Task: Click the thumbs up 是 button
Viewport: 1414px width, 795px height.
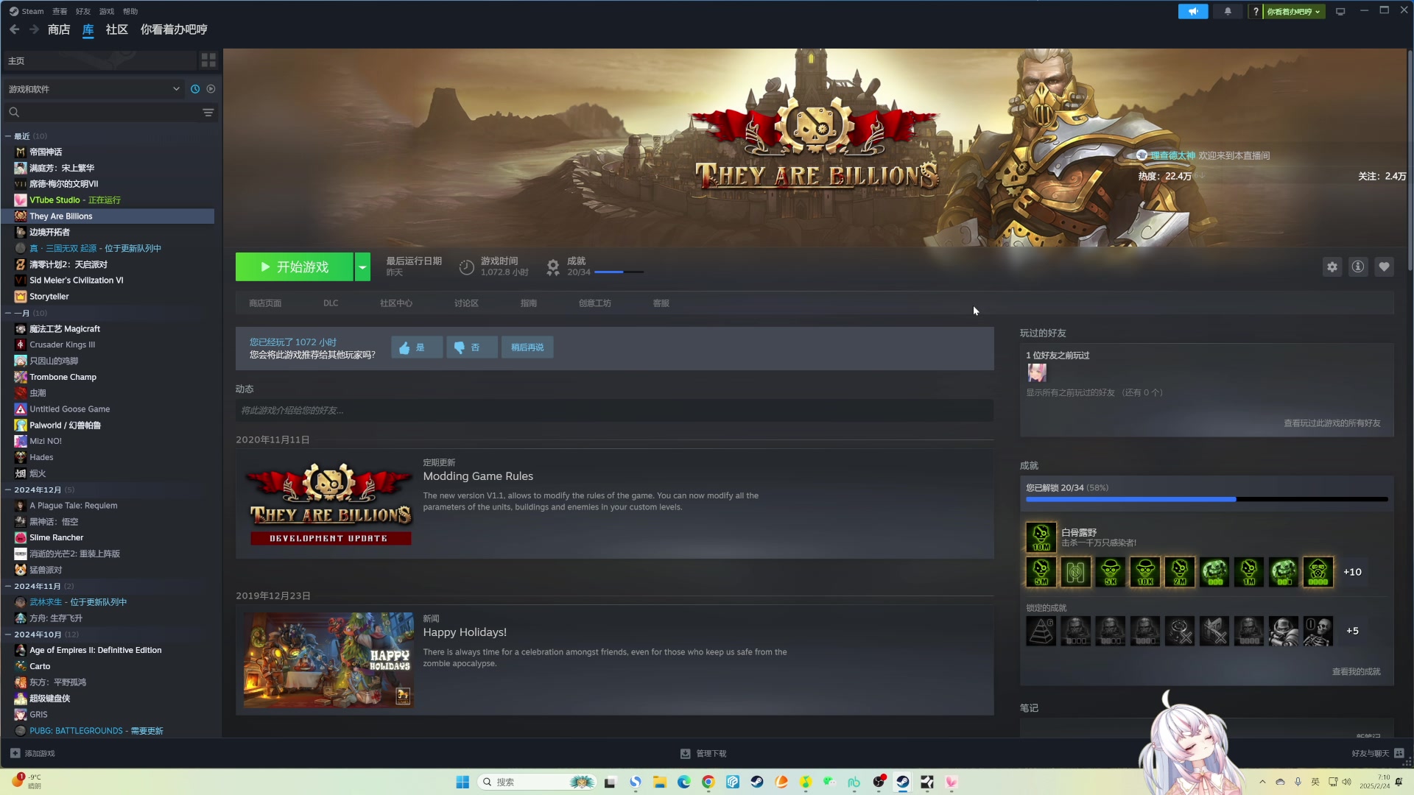Action: (x=417, y=347)
